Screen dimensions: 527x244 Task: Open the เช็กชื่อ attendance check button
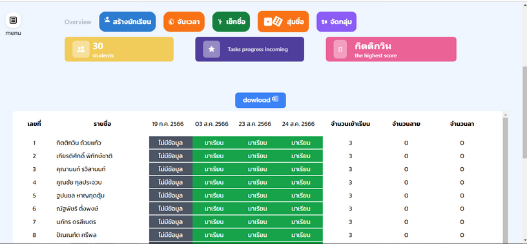231,22
